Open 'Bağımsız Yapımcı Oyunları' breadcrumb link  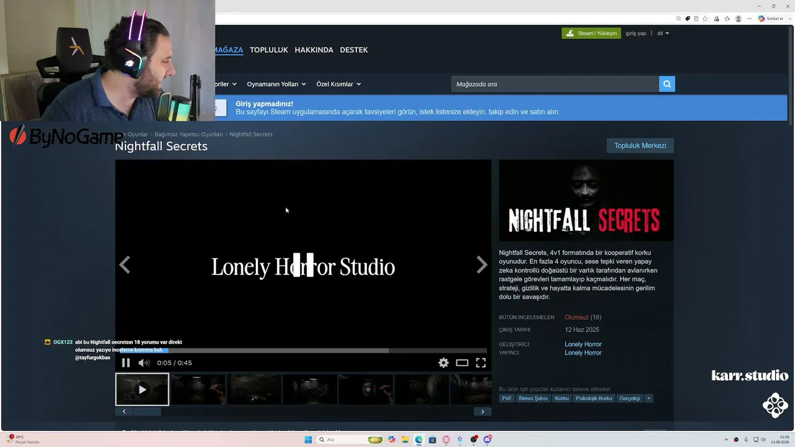[x=189, y=134]
